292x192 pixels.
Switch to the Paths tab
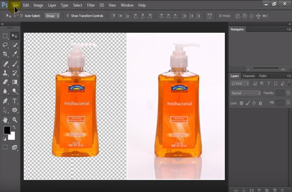[263, 76]
